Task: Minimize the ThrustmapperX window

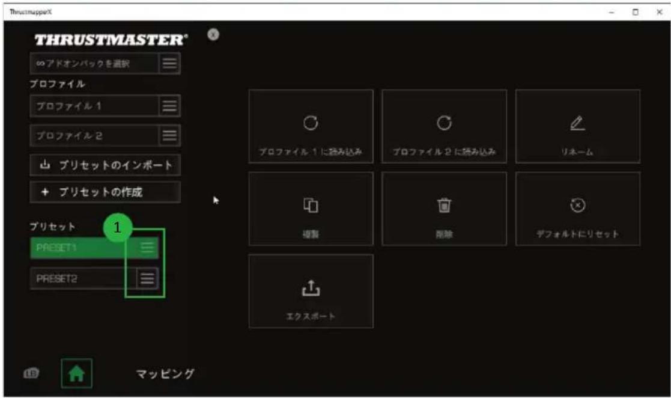Action: (612, 12)
